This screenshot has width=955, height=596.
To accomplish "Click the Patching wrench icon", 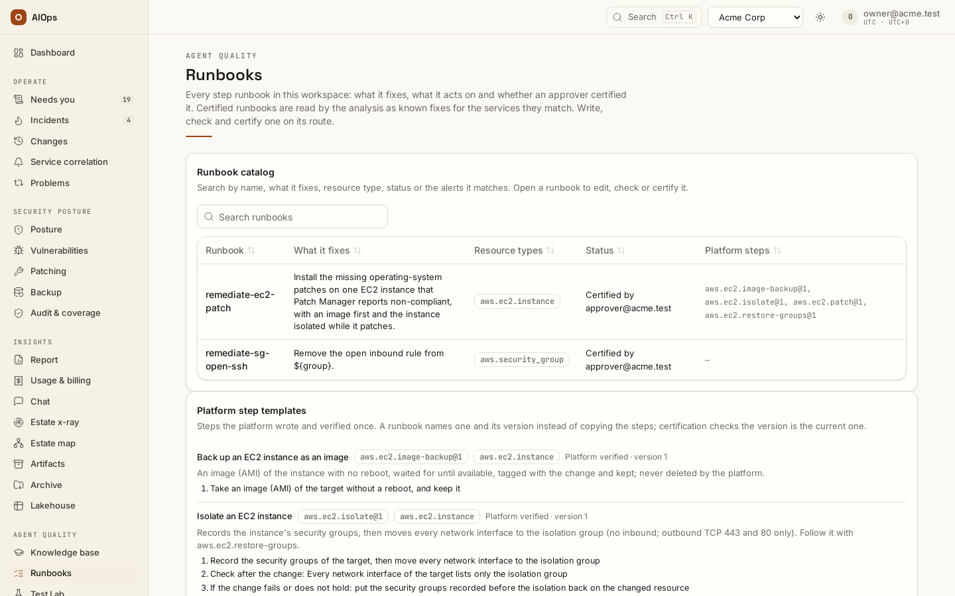I will click(x=19, y=271).
